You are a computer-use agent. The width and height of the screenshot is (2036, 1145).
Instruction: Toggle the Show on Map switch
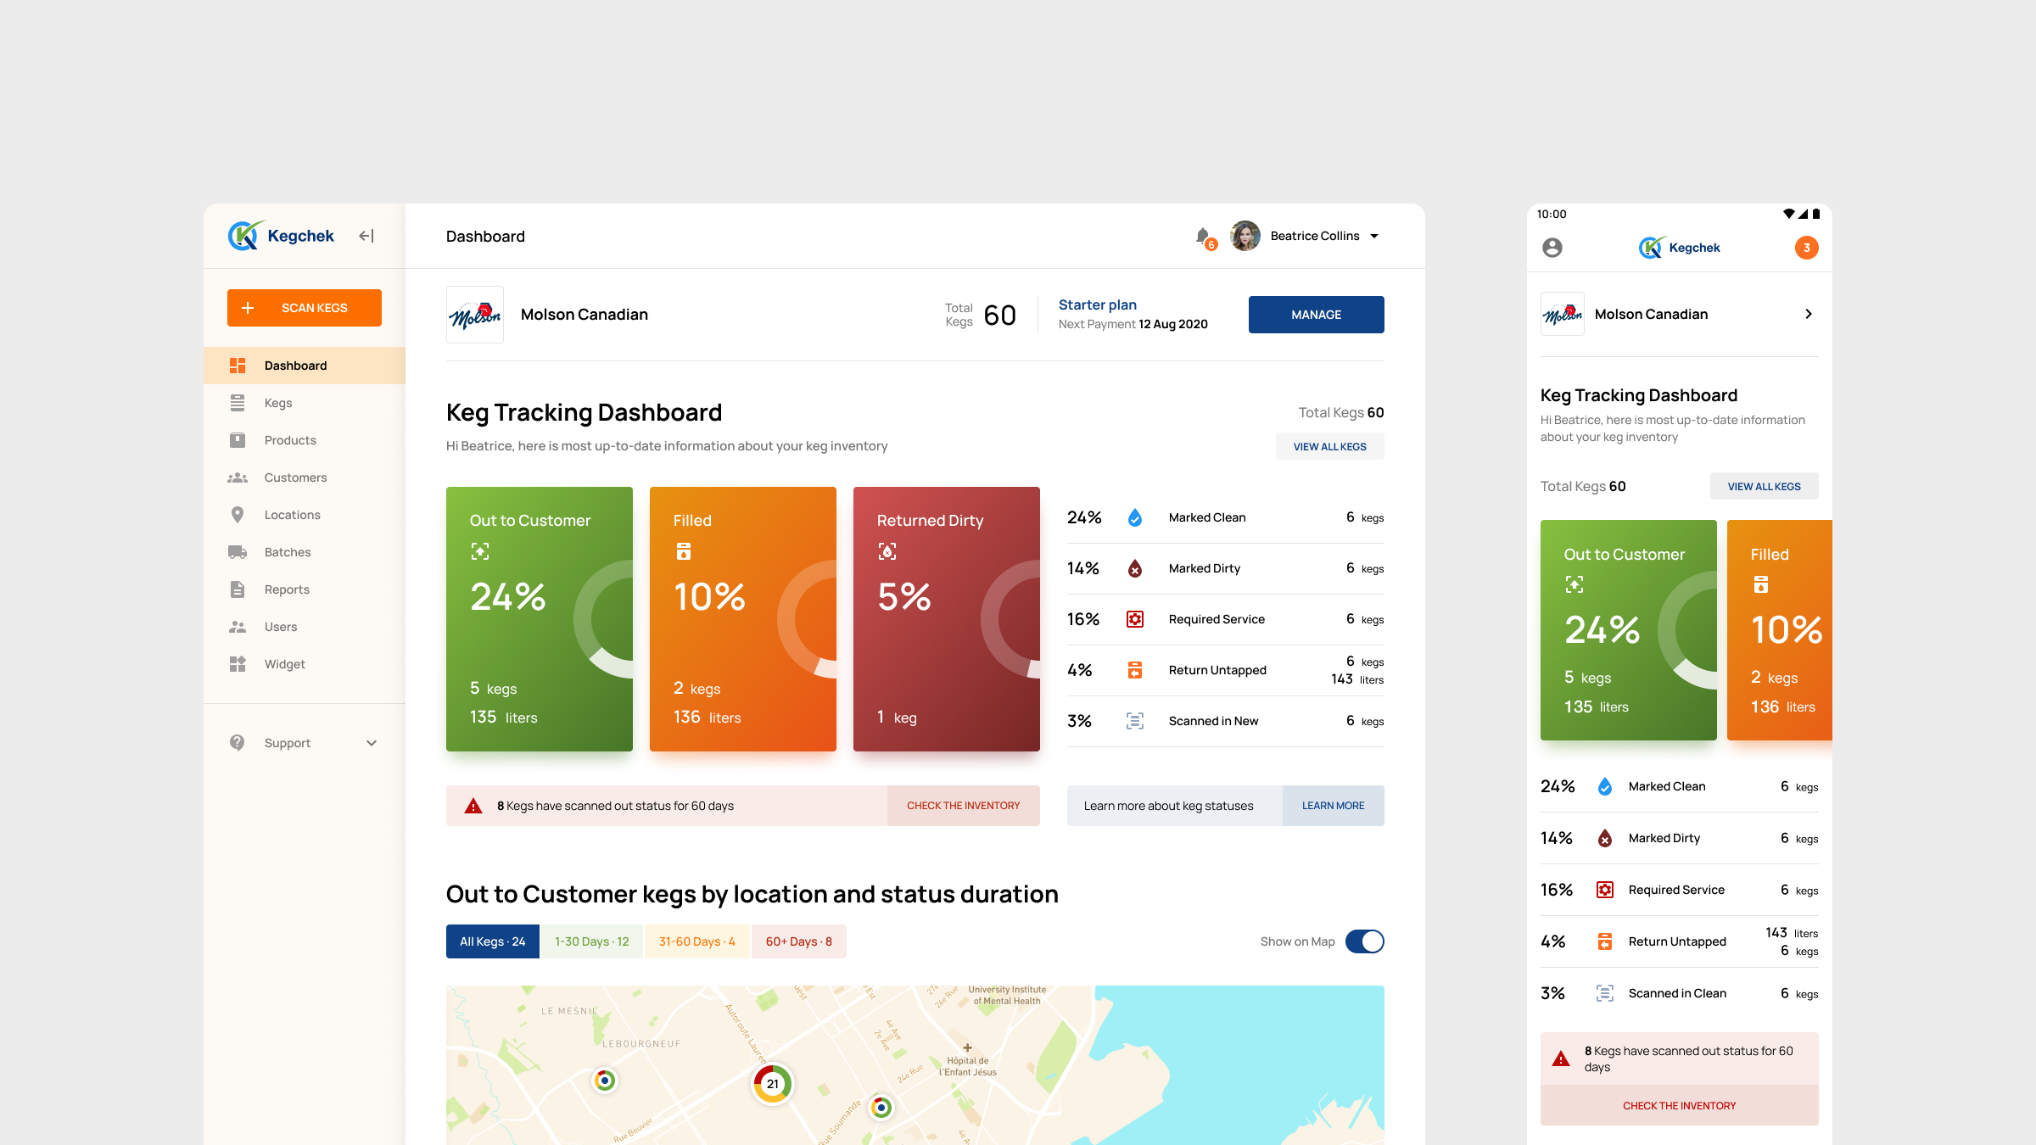coord(1364,941)
